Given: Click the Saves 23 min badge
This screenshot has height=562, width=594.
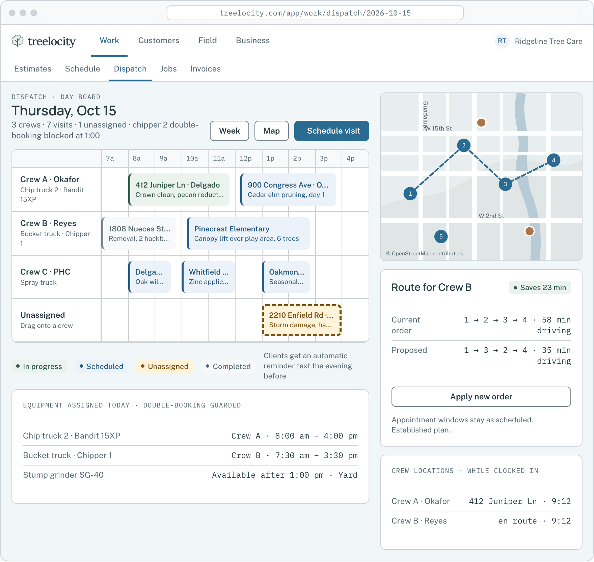Looking at the screenshot, I should coord(540,287).
